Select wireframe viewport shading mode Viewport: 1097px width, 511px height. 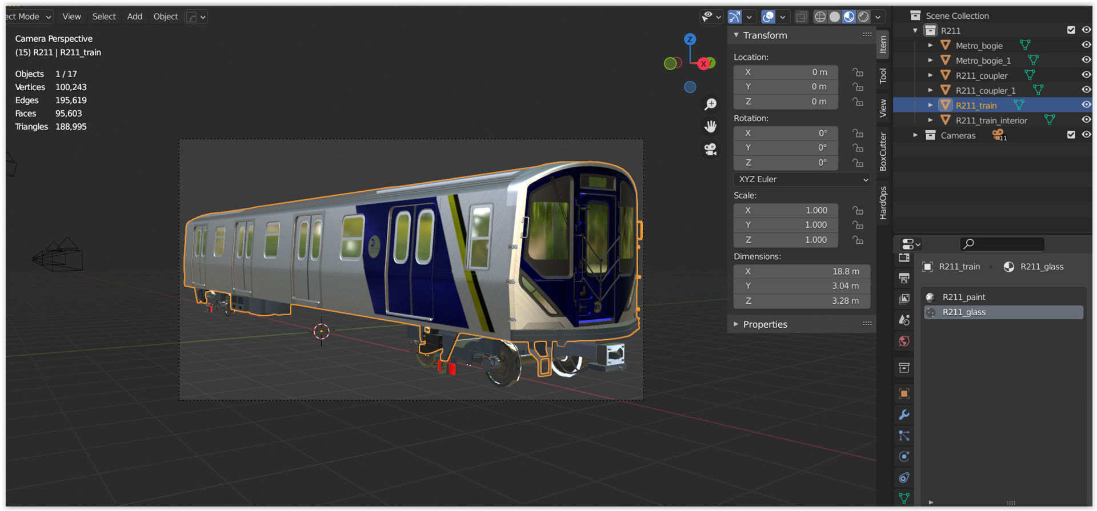click(820, 17)
